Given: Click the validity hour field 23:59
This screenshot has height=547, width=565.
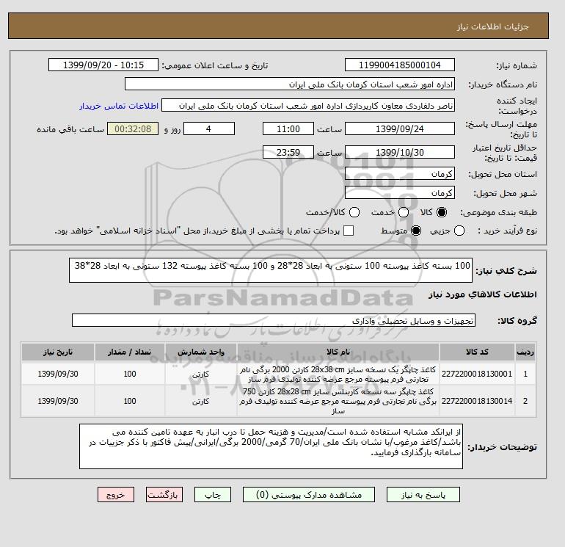Looking at the screenshot, I should [288, 152].
